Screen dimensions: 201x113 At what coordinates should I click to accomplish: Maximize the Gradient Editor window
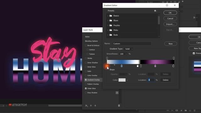[167, 5]
